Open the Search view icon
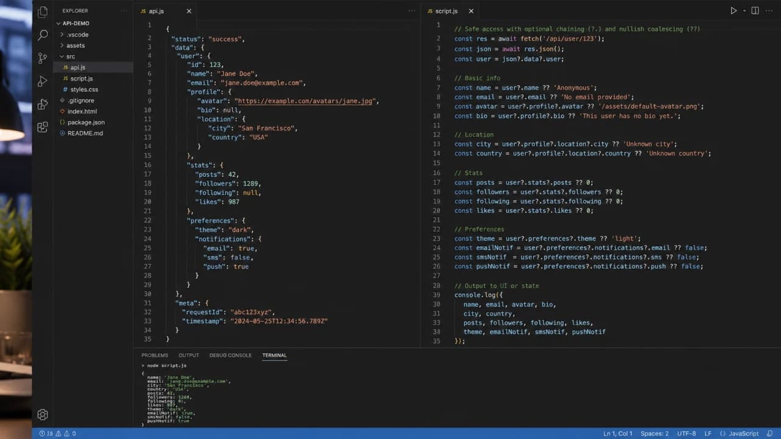 pyautogui.click(x=43, y=35)
